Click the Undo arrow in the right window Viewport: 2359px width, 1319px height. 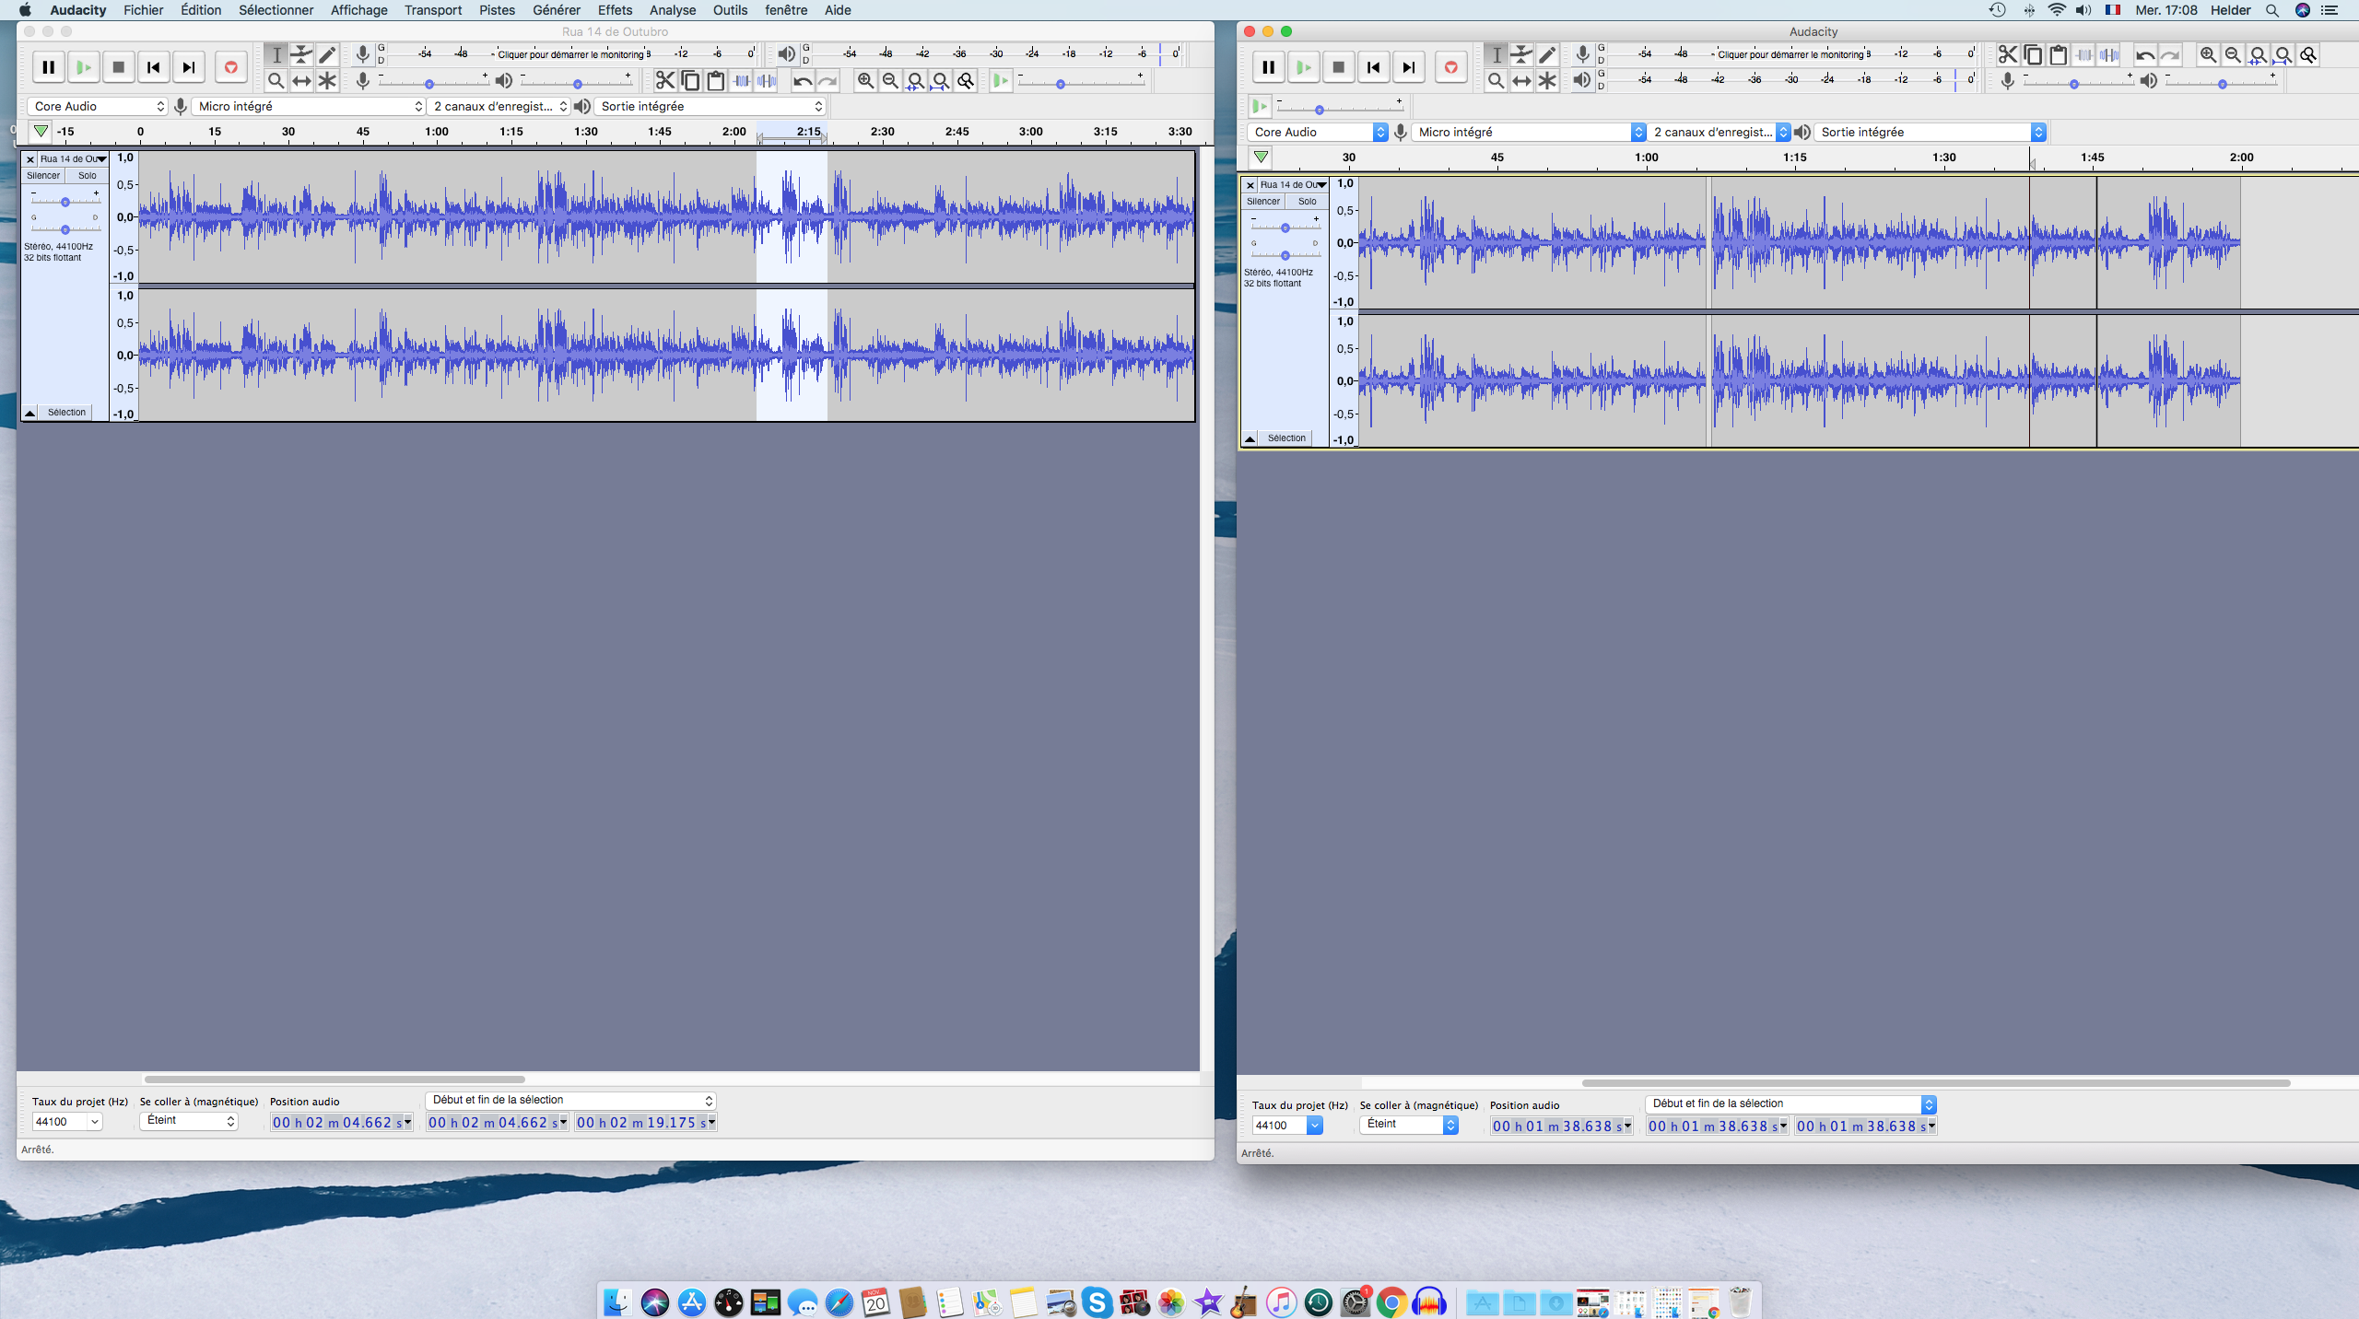(2145, 54)
